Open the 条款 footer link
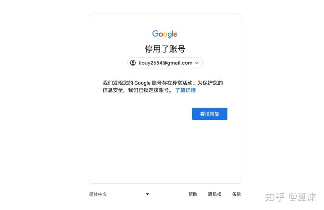The image size is (324, 210). 237,194
